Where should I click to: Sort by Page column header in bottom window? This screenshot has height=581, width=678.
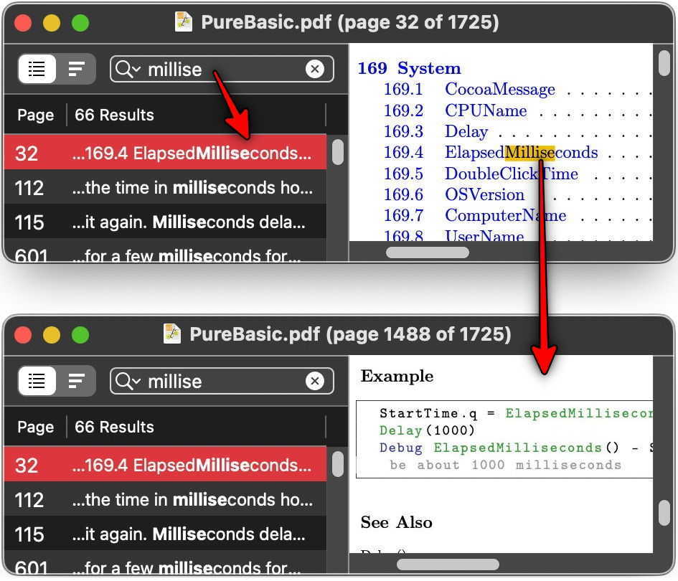35,427
